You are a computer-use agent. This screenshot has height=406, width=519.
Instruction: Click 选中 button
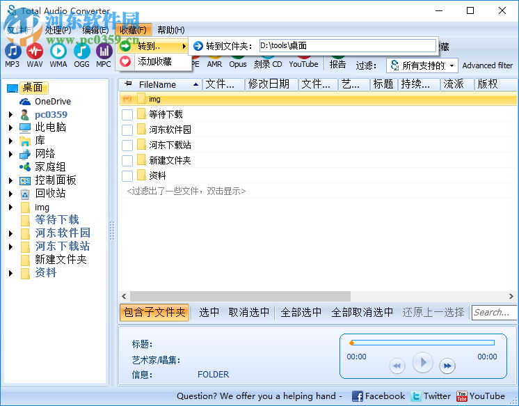tap(209, 312)
